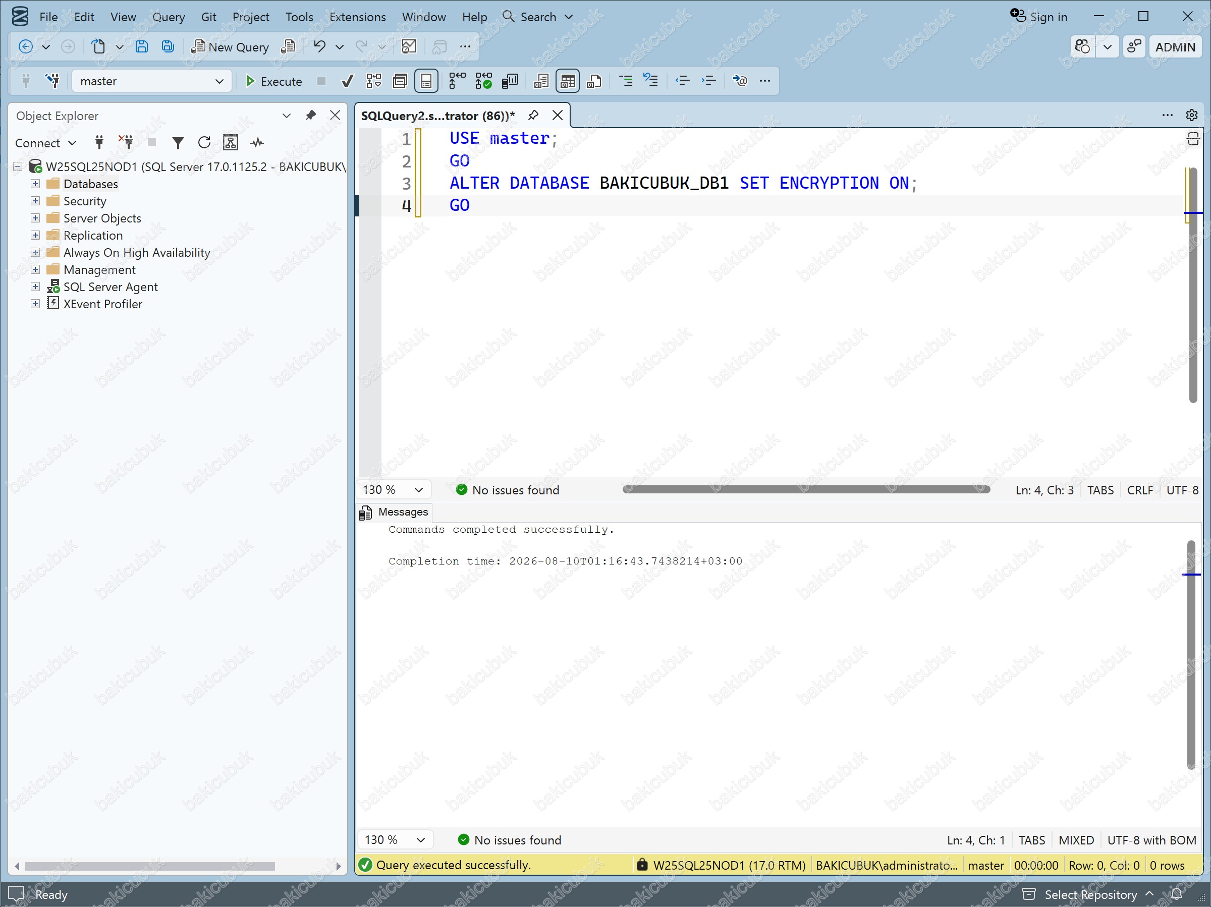
Task: Click the new file icon
Action: click(x=98, y=47)
